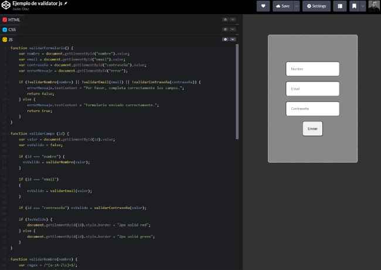Click code line 'esValido = validarEmail(valor);'
381x270 pixels.
[60, 191]
